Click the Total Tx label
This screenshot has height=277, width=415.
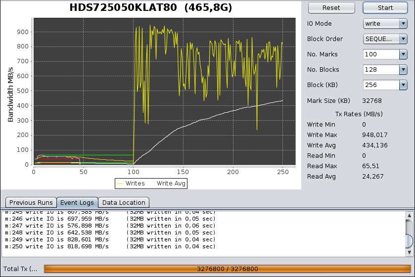pos(20,269)
